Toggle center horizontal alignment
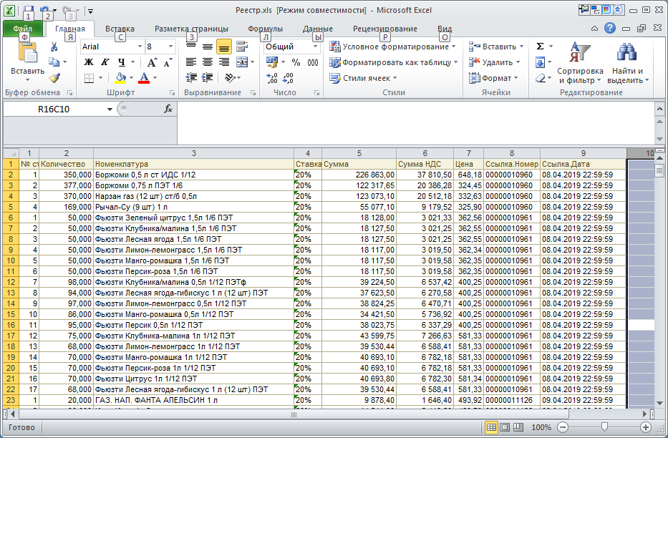The width and height of the screenshot is (668, 541). tap(208, 62)
